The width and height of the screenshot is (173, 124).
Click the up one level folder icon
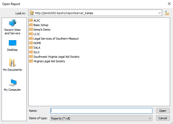(x=167, y=13)
